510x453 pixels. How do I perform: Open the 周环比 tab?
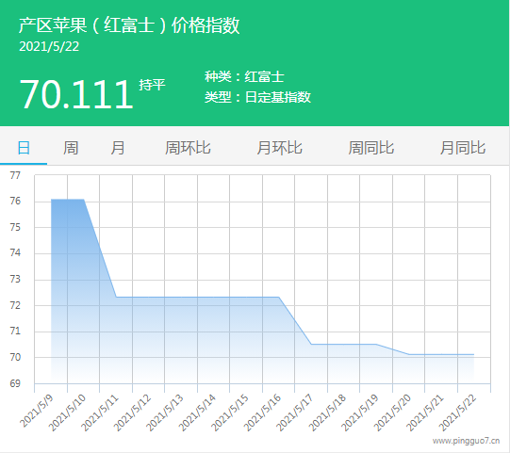coord(188,148)
